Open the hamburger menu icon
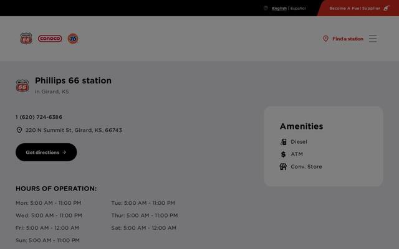Screen dimensions: 399x249 click(373, 39)
